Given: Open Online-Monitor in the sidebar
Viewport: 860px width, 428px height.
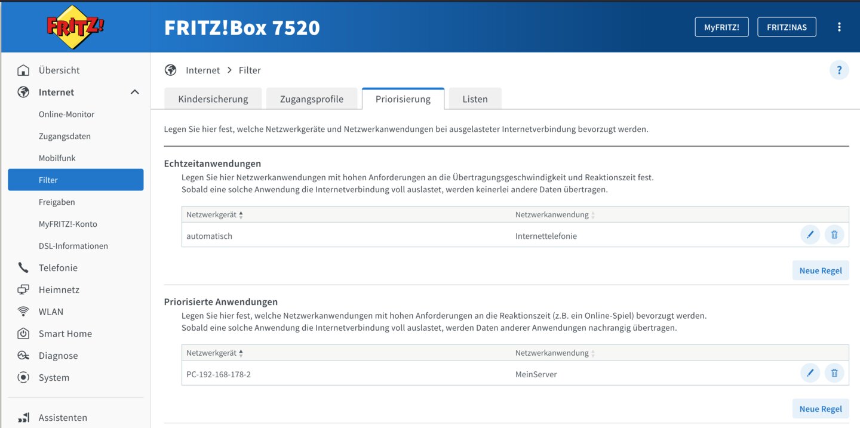Looking at the screenshot, I should tap(66, 114).
